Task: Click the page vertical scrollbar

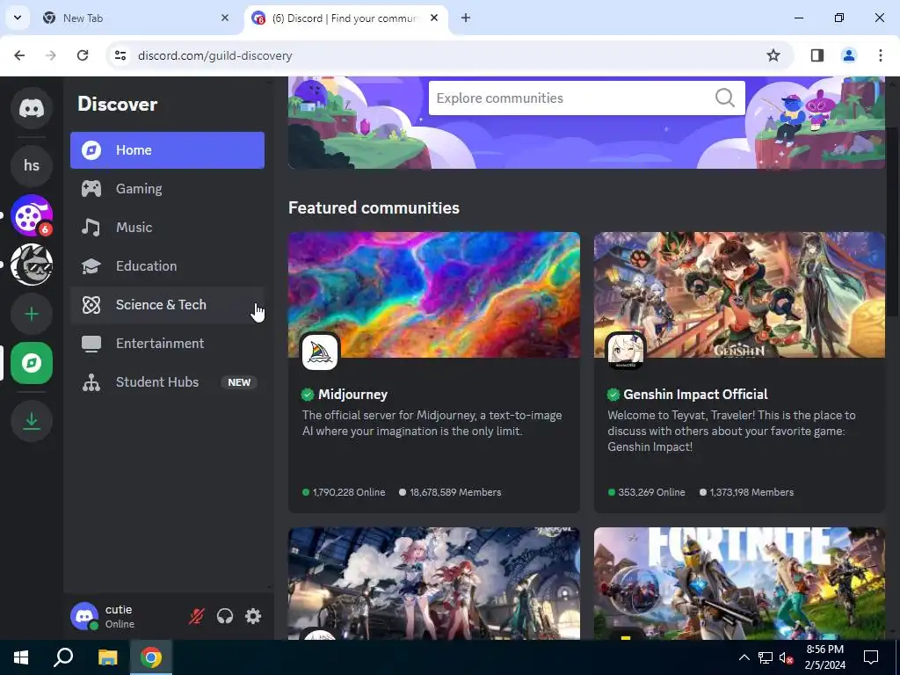Action: [x=893, y=221]
